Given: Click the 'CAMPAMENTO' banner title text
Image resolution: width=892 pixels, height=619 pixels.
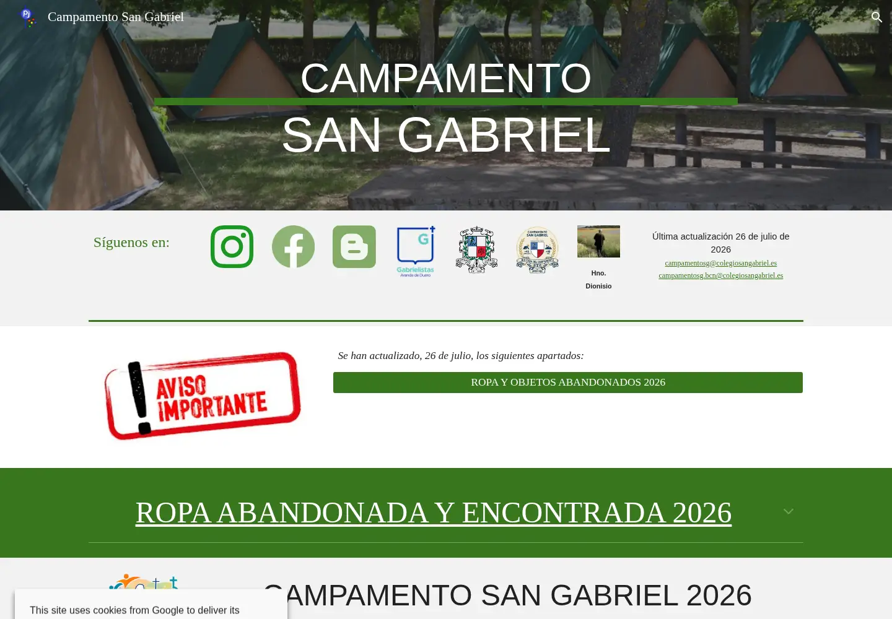Looking at the screenshot, I should pos(446,78).
